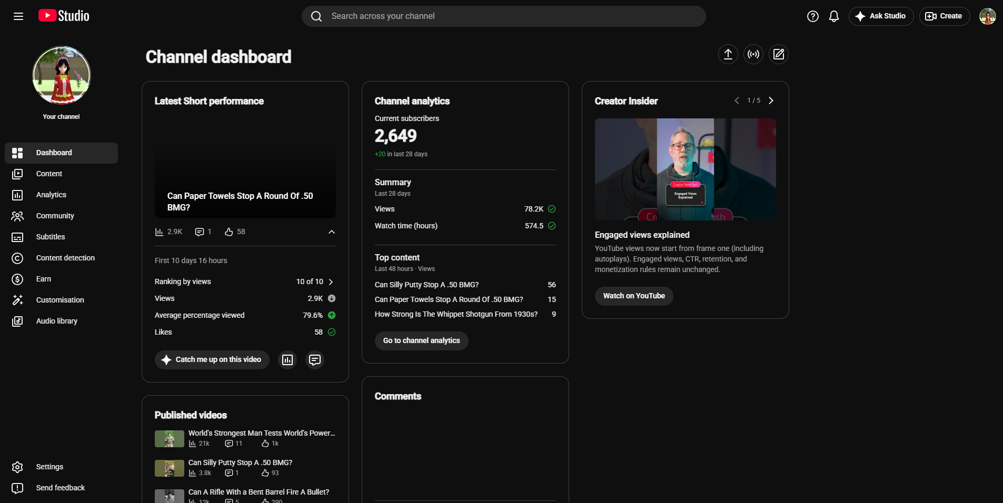The height and width of the screenshot is (503, 1003).
Task: Click the green check icon next to Views 78.2K
Action: pyautogui.click(x=552, y=209)
